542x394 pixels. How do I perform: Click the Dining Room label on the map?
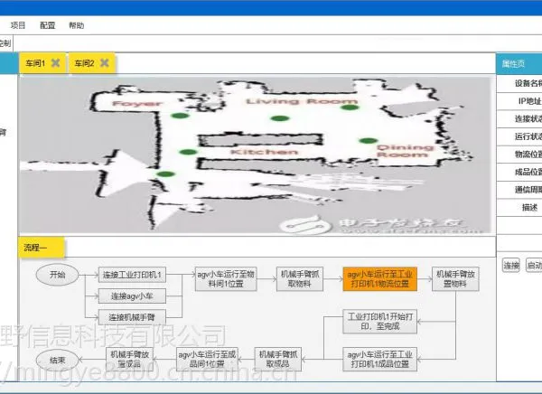tap(405, 151)
